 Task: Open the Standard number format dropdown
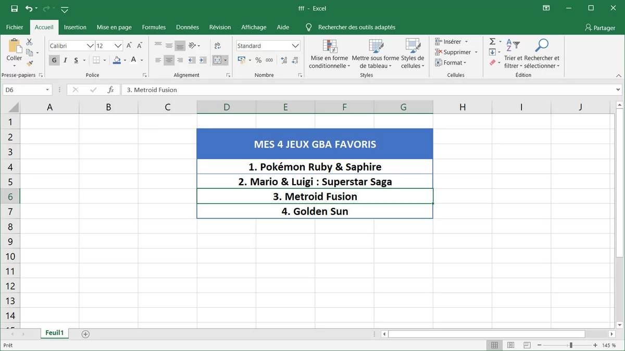tap(295, 46)
